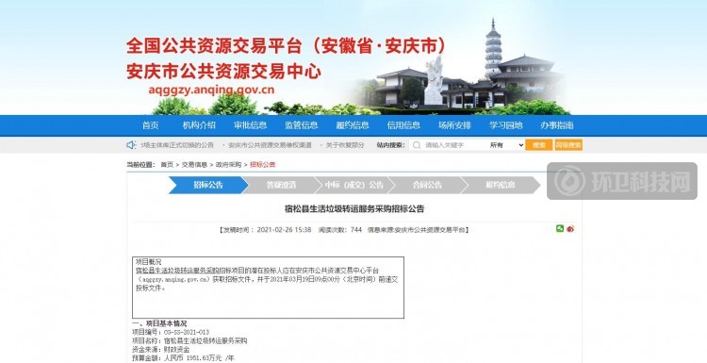Click the 当前位置 label
Screen dimensions: 707x363
[x=140, y=165]
